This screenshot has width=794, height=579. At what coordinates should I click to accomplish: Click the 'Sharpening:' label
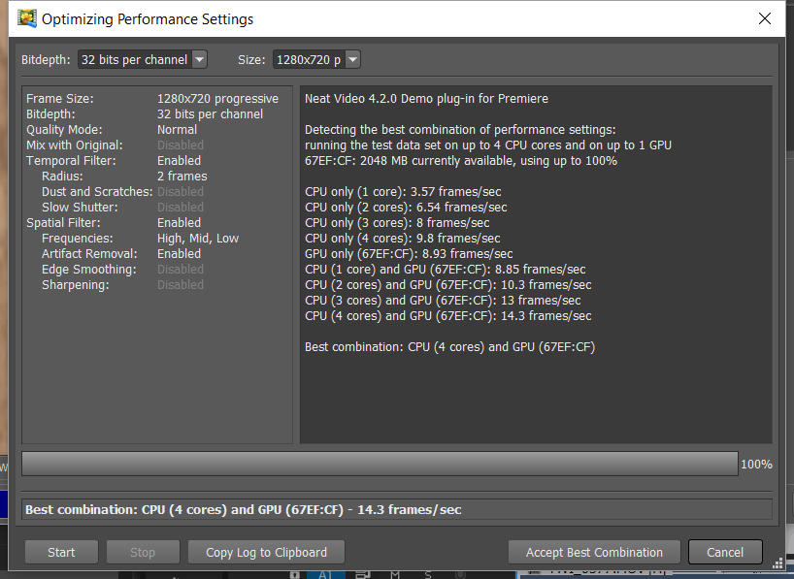click(76, 285)
